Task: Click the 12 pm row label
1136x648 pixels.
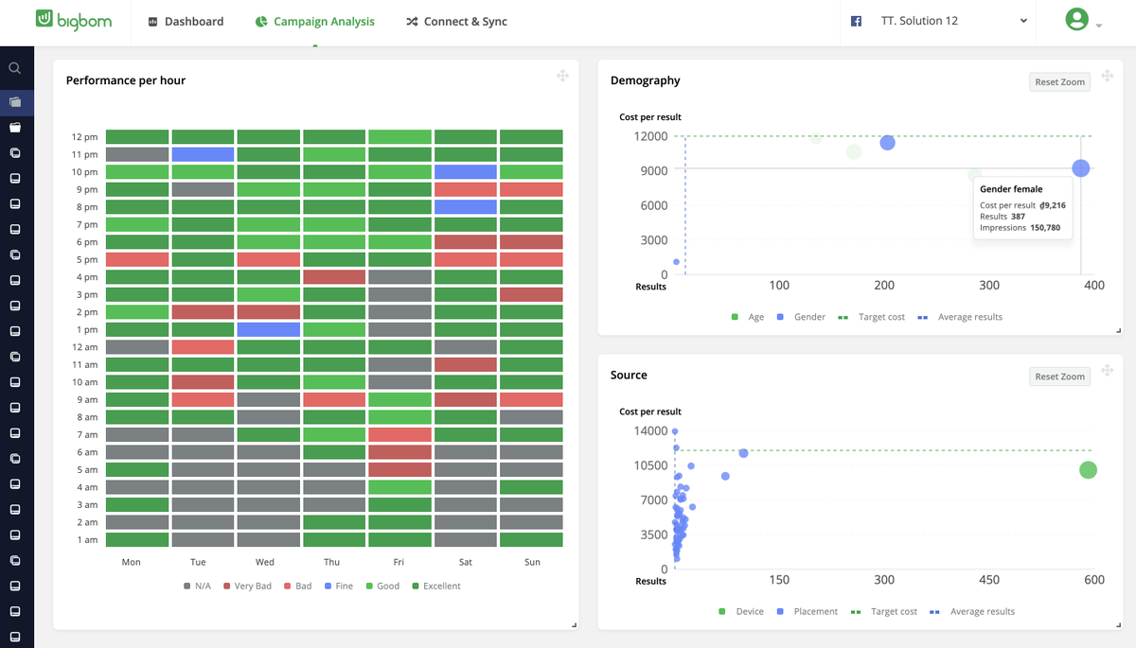Action: tap(84, 137)
